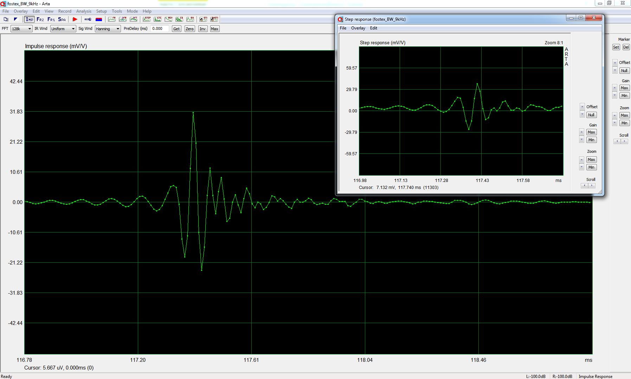
Task: Click Scroll right arrow in Step response window
Action: tap(592, 185)
